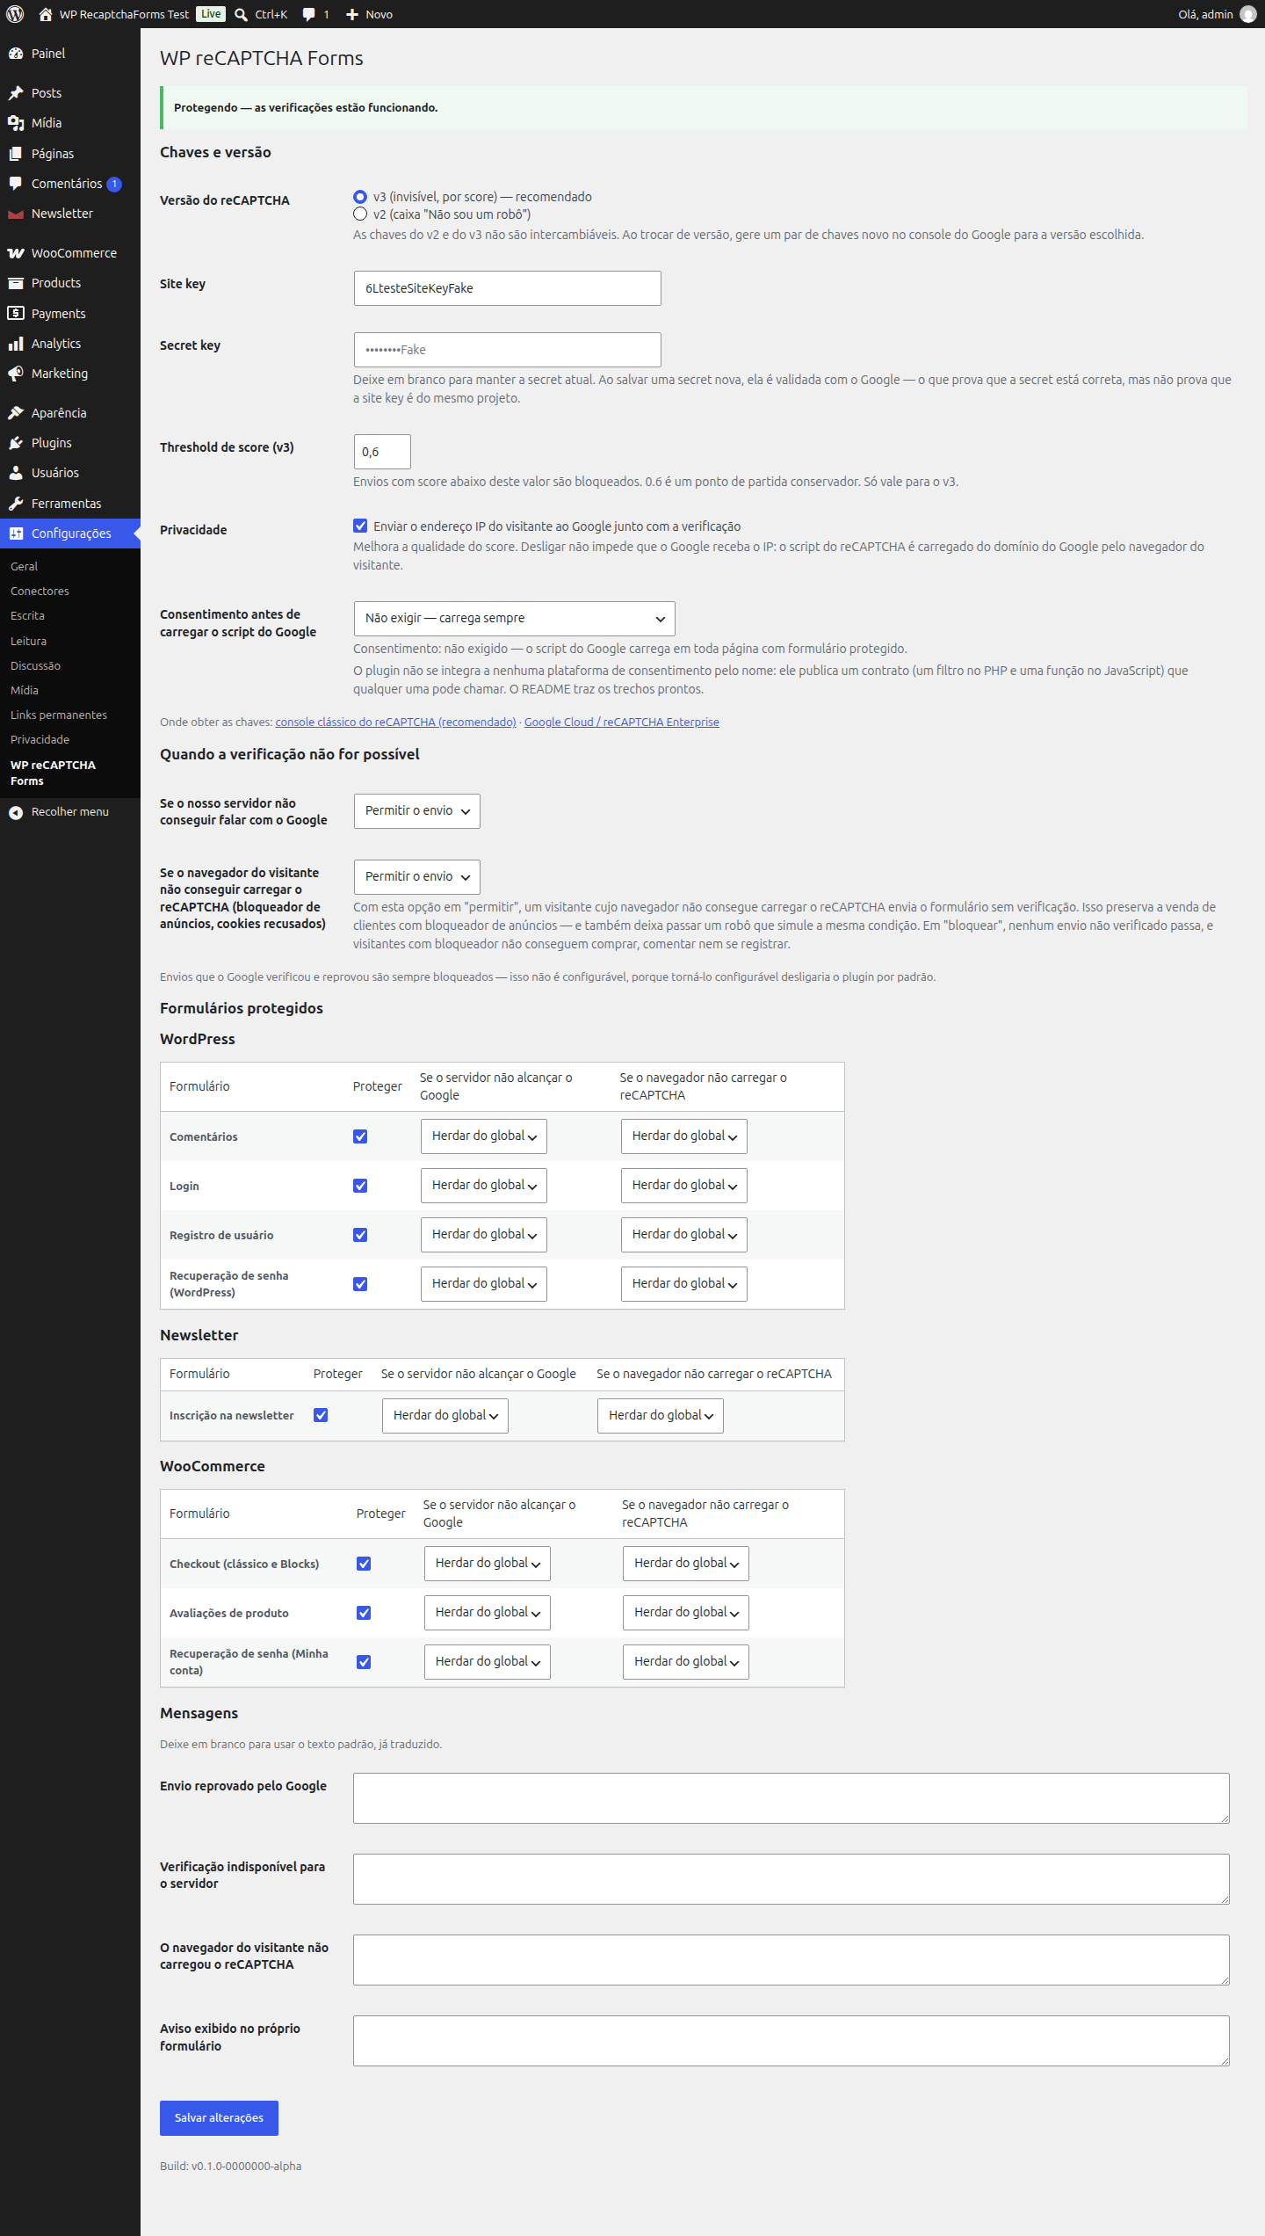Uncheck protection for Login form

click(x=360, y=1186)
